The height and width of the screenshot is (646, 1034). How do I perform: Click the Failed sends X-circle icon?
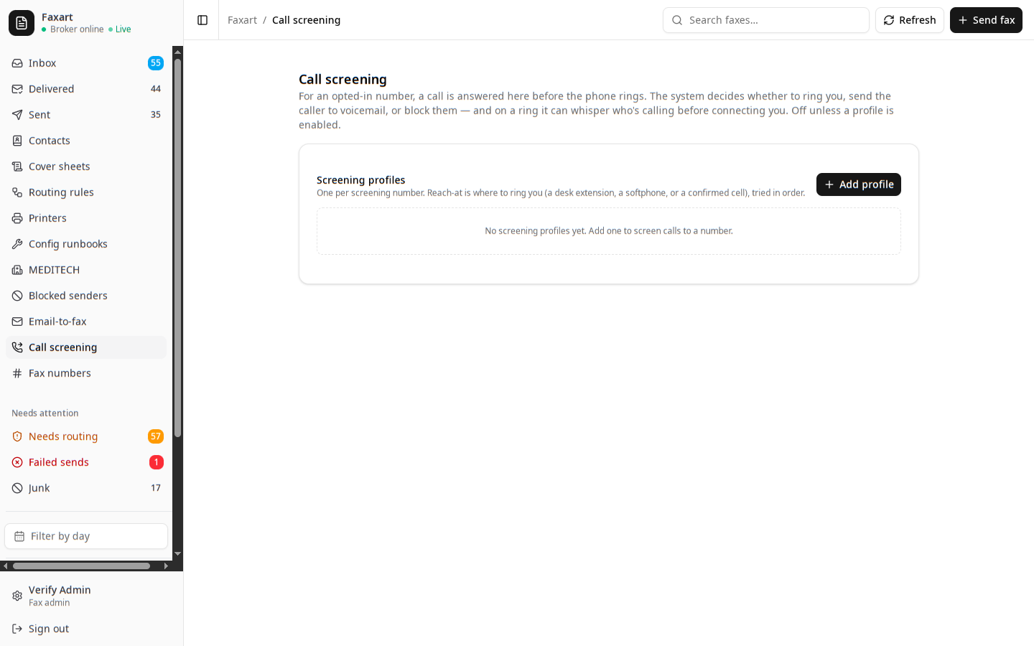(x=17, y=462)
